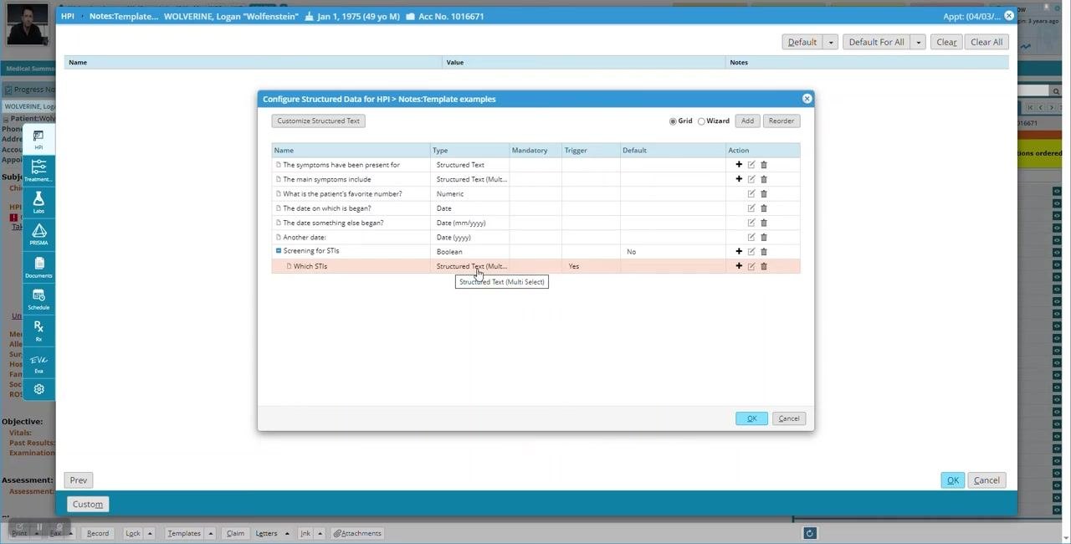Delete the 'Which STIs' row
The image size is (1071, 544).
(x=764, y=266)
